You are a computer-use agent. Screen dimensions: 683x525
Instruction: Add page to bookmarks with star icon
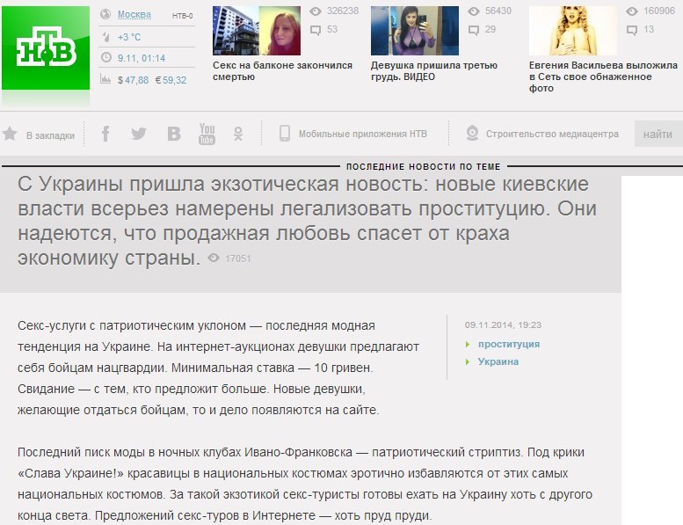10,135
